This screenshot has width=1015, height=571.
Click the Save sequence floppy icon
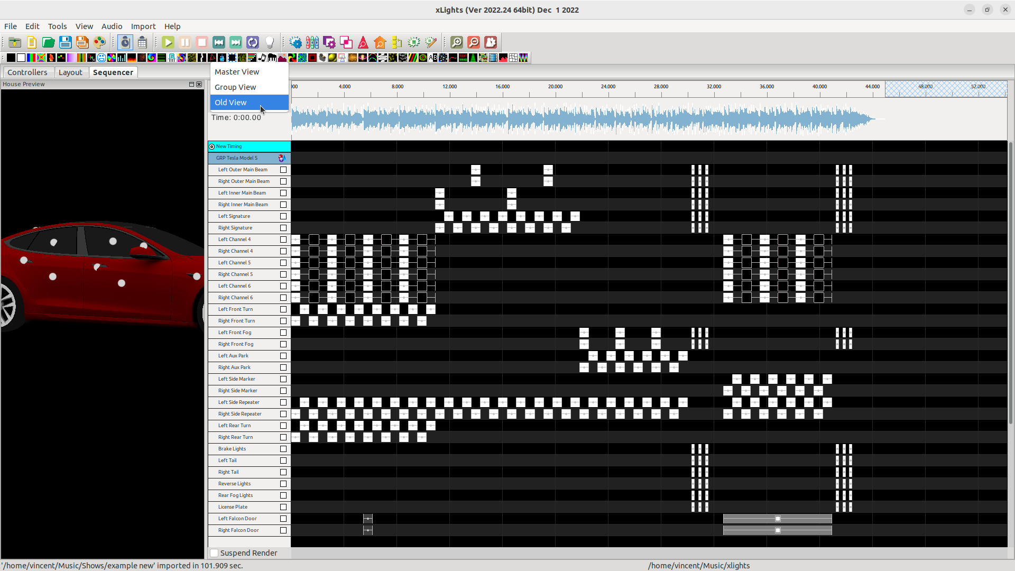(x=65, y=42)
